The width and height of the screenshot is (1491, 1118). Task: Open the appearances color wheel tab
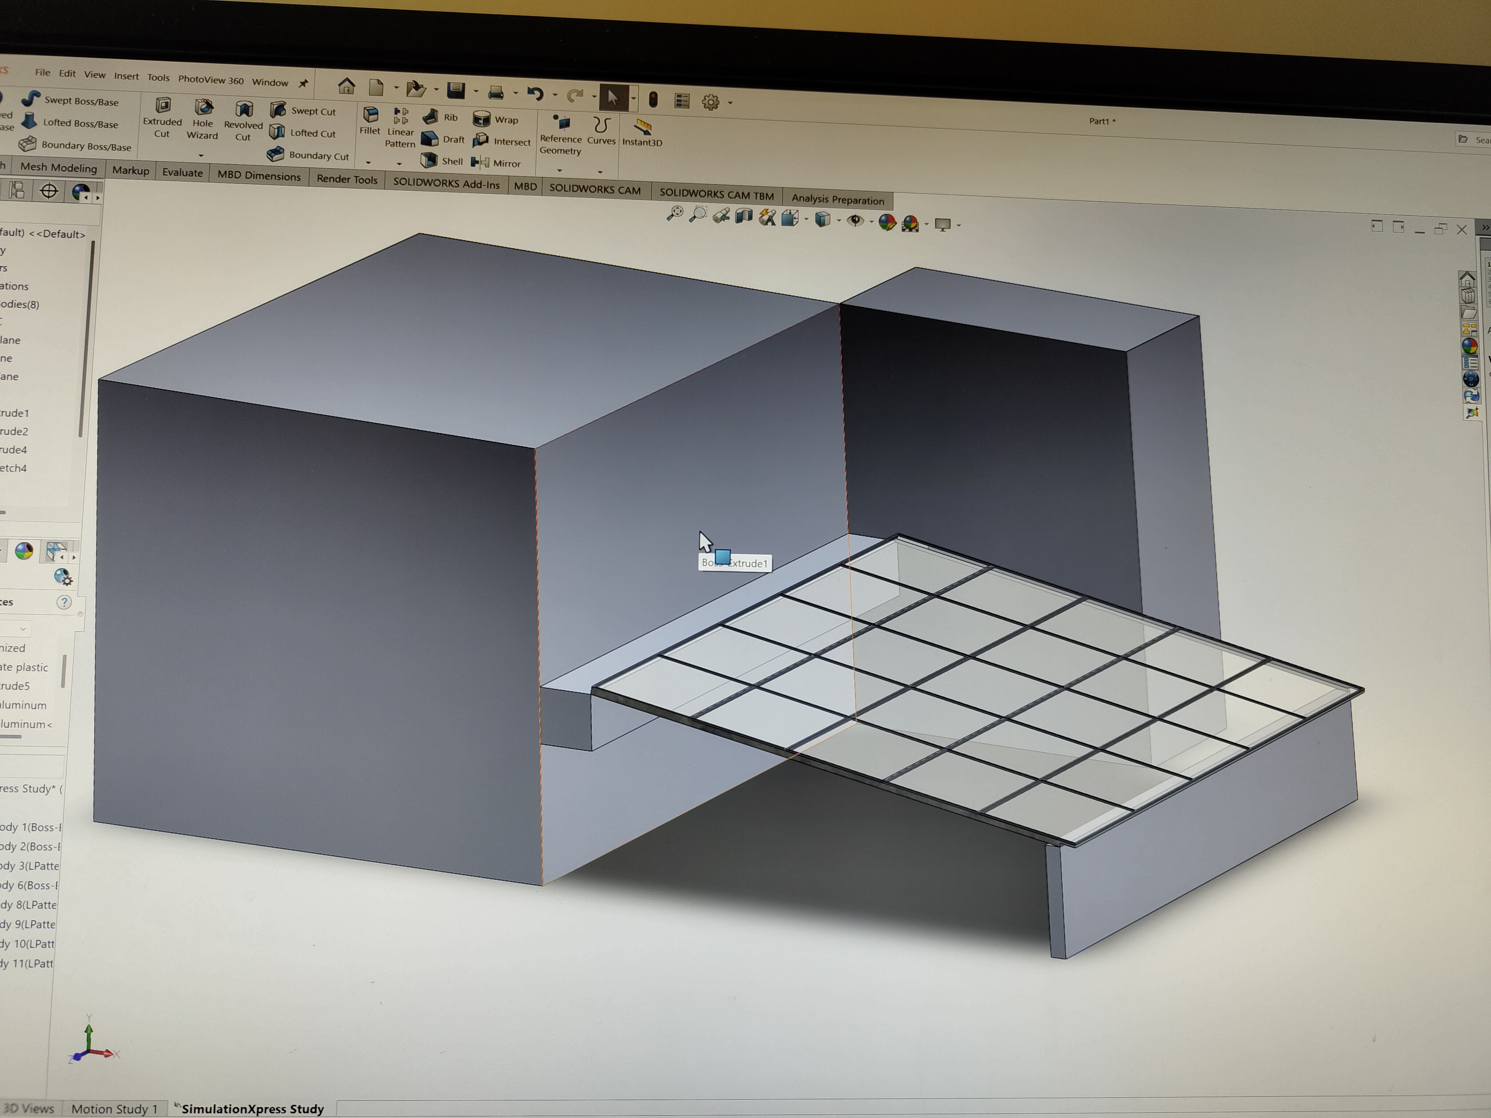pos(24,551)
